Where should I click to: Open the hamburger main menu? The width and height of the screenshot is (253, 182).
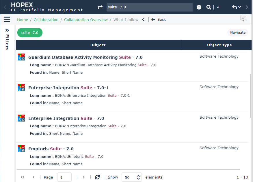tap(7, 20)
